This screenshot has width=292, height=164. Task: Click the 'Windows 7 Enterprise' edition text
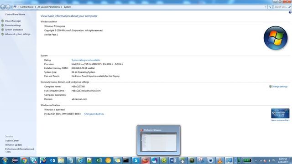click(x=55, y=26)
